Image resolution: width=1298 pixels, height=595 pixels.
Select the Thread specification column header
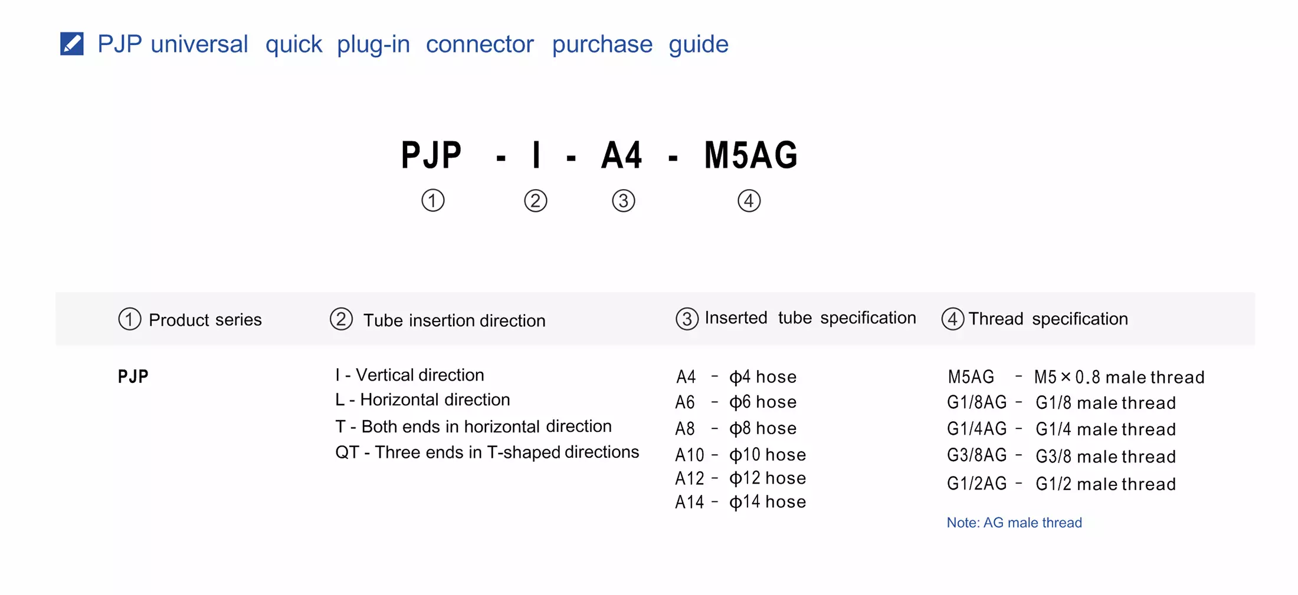(1035, 319)
